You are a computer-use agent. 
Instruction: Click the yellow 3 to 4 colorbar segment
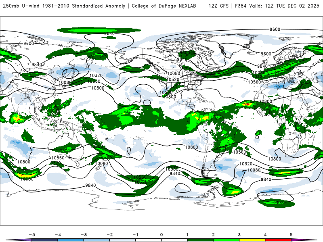coord(252,240)
